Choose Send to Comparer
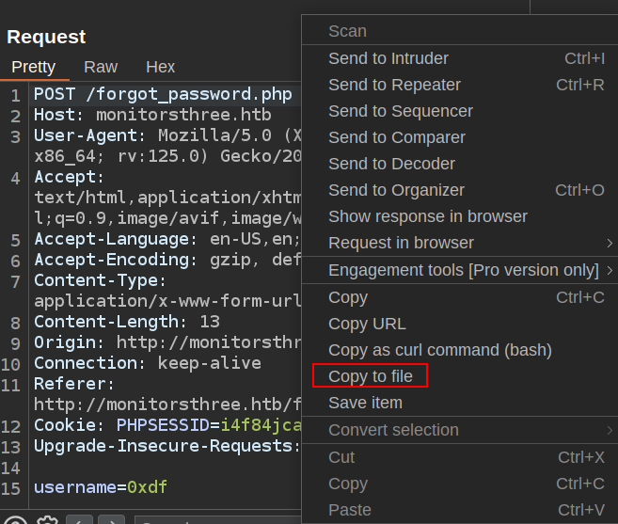618x524 pixels. coord(396,137)
